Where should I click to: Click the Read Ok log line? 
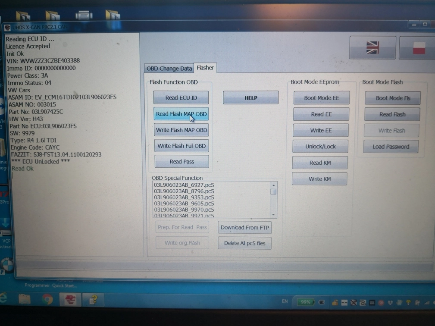pos(22,169)
